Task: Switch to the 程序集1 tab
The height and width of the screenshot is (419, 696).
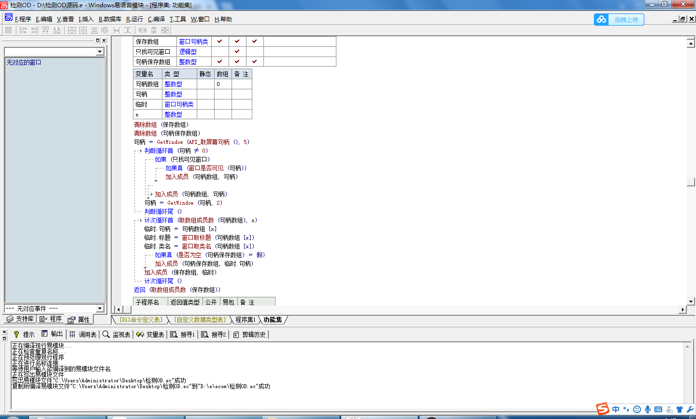Action: click(245, 320)
